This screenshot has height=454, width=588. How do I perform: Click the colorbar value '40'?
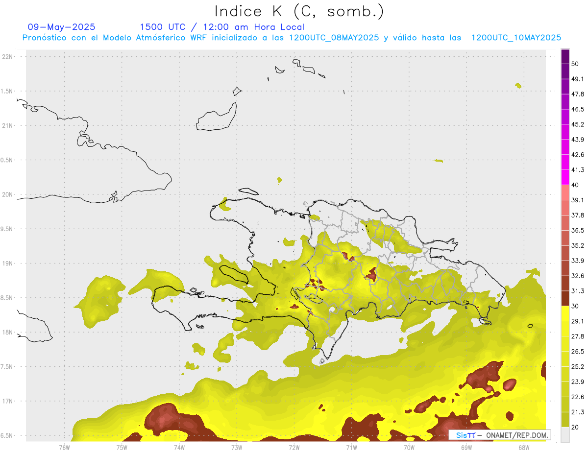coord(575,185)
